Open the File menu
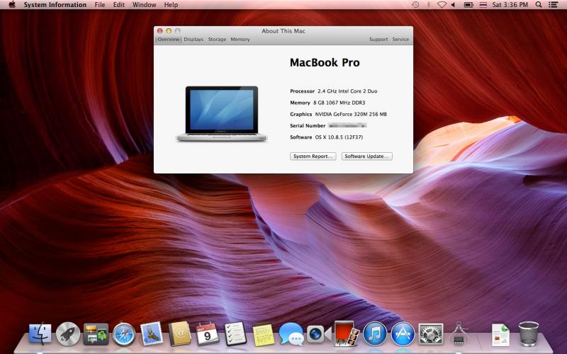The width and height of the screenshot is (567, 354). [100, 5]
